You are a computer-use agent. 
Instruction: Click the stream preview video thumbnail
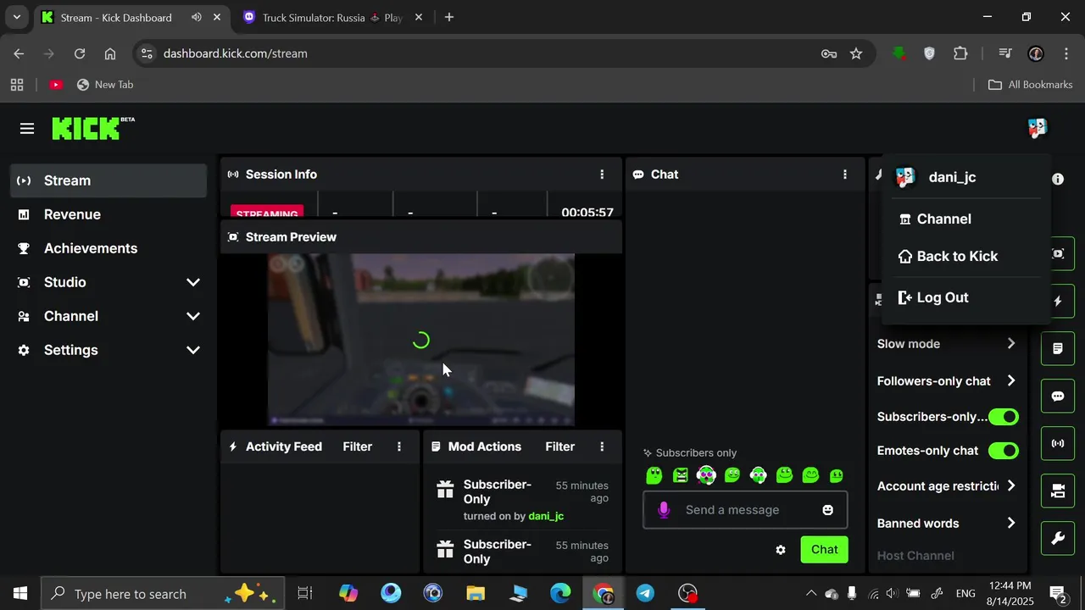[421, 340]
